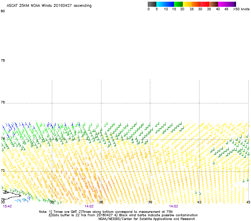Click the '45' legend scale label

[x=226, y=9]
